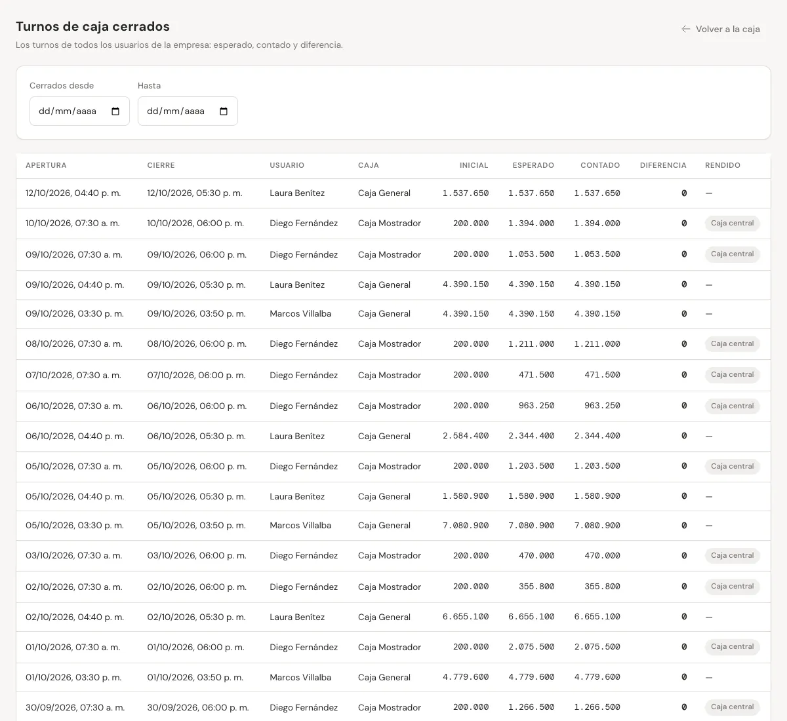Select opening time 12/10/2026, 04:40 p. m.
This screenshot has width=787, height=721.
pos(73,193)
